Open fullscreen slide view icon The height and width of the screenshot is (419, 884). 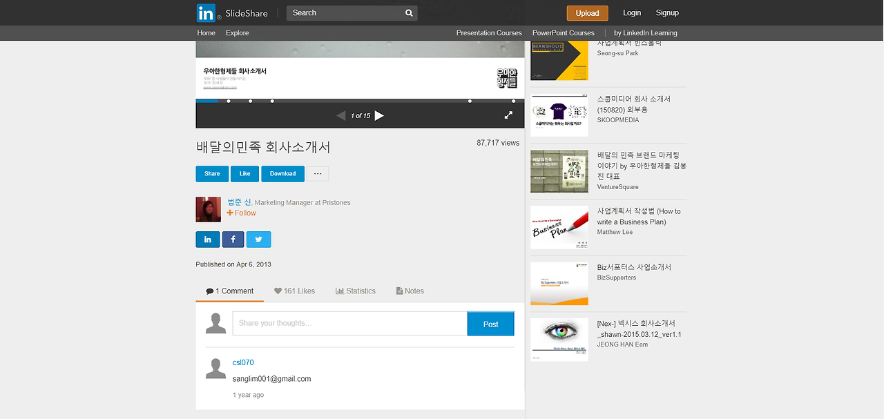508,115
